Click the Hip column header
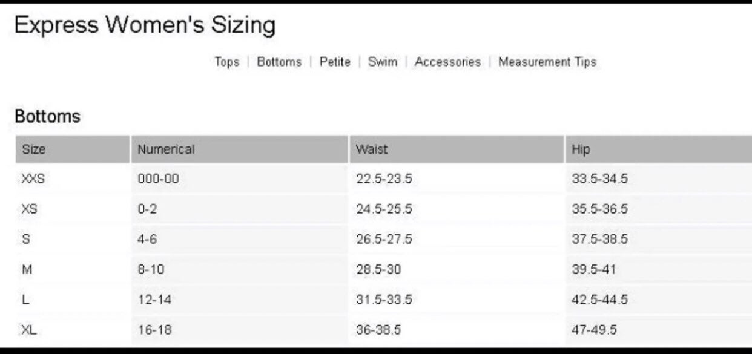Viewport: 752px width, 354px height. click(x=659, y=149)
